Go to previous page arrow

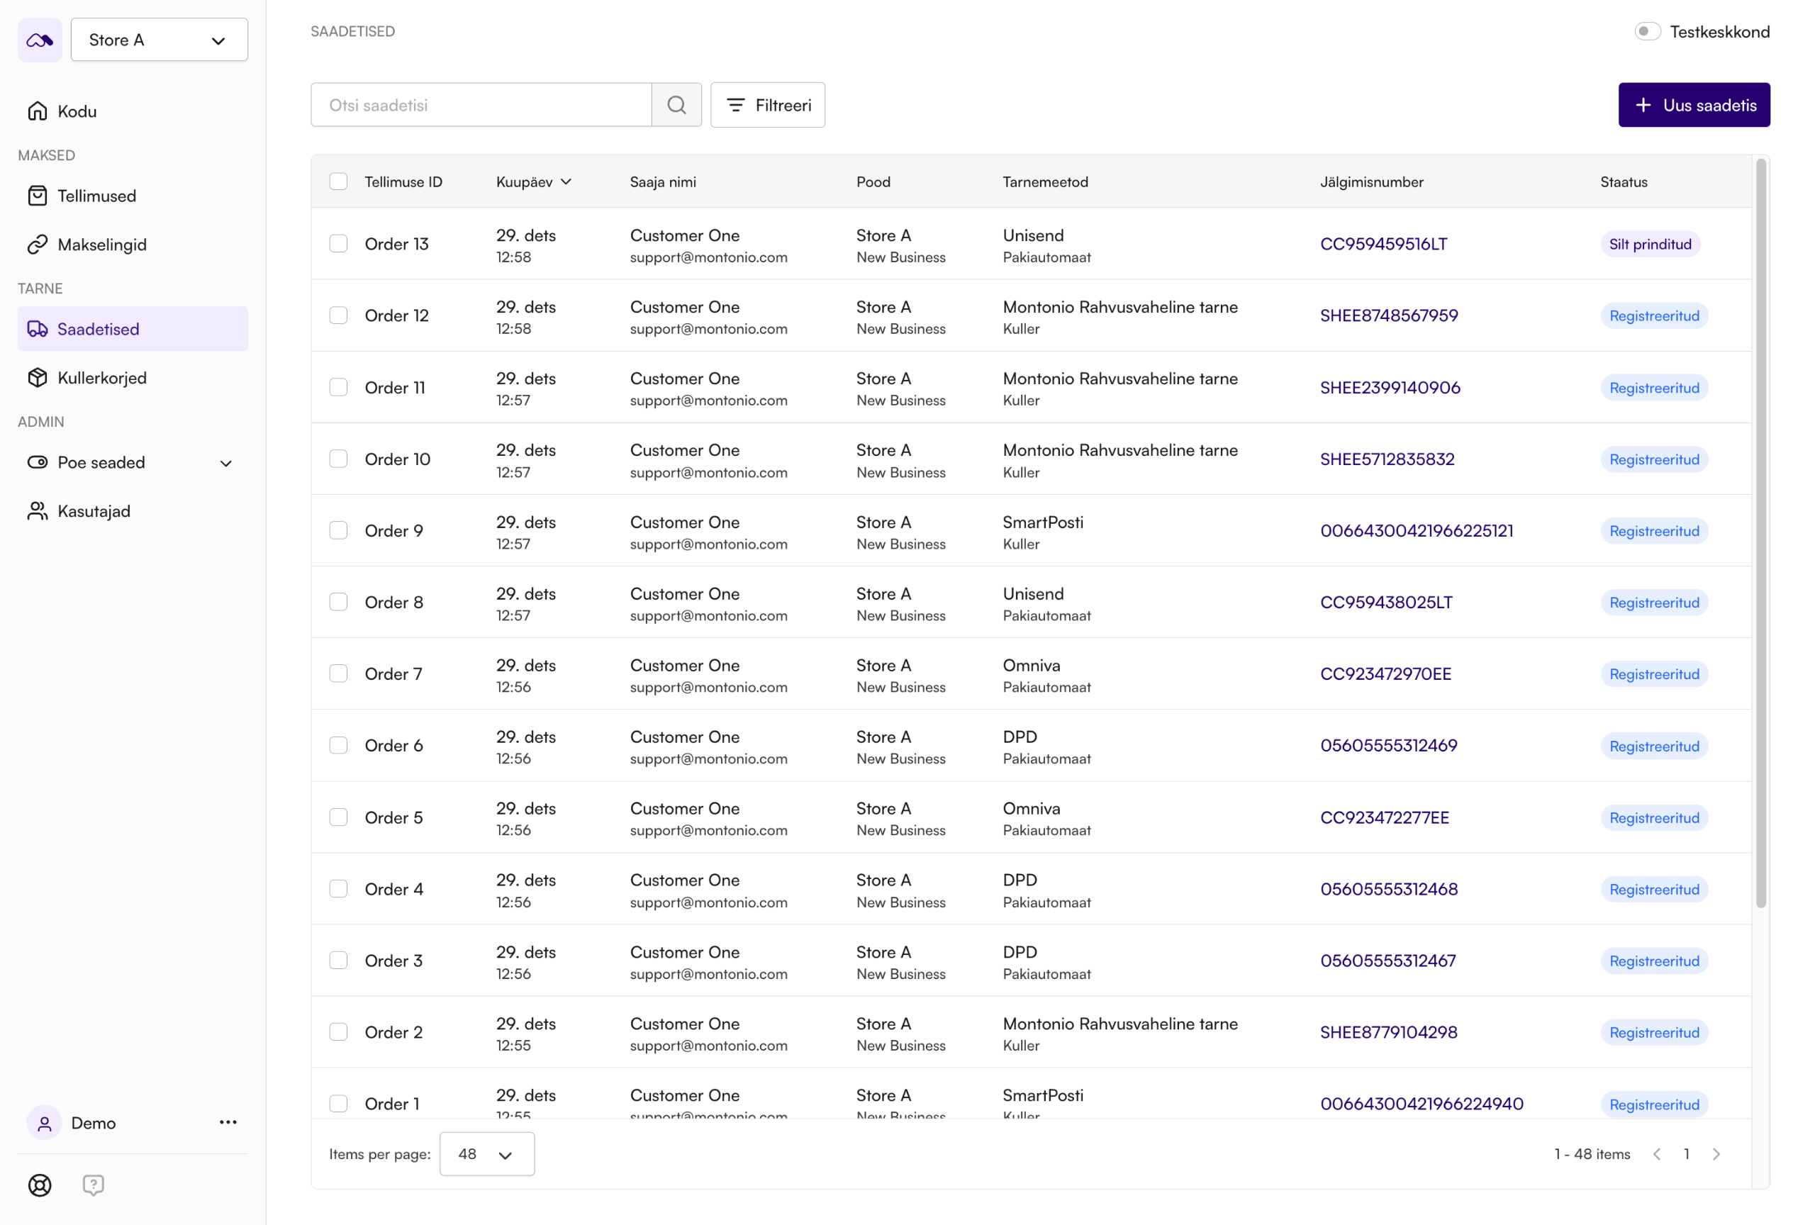point(1656,1154)
